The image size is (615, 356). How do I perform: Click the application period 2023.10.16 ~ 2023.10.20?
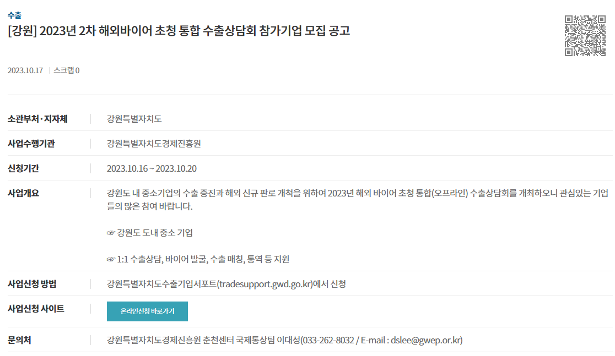(152, 168)
